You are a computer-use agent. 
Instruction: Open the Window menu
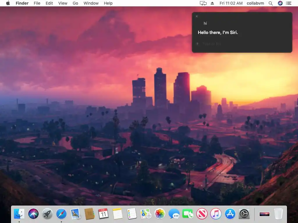click(x=91, y=3)
